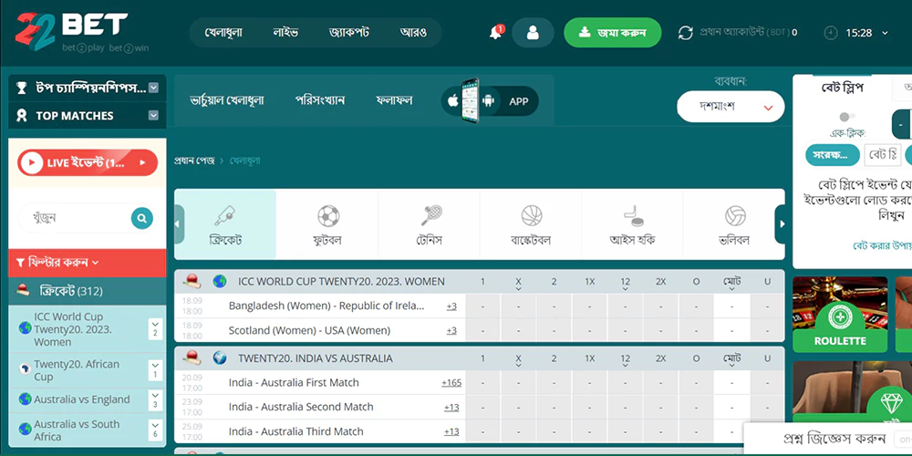Select the football sport icon

tap(328, 216)
